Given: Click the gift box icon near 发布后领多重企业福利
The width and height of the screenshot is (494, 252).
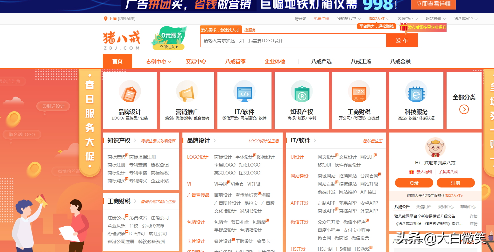Looking at the screenshot, I should (404, 27).
